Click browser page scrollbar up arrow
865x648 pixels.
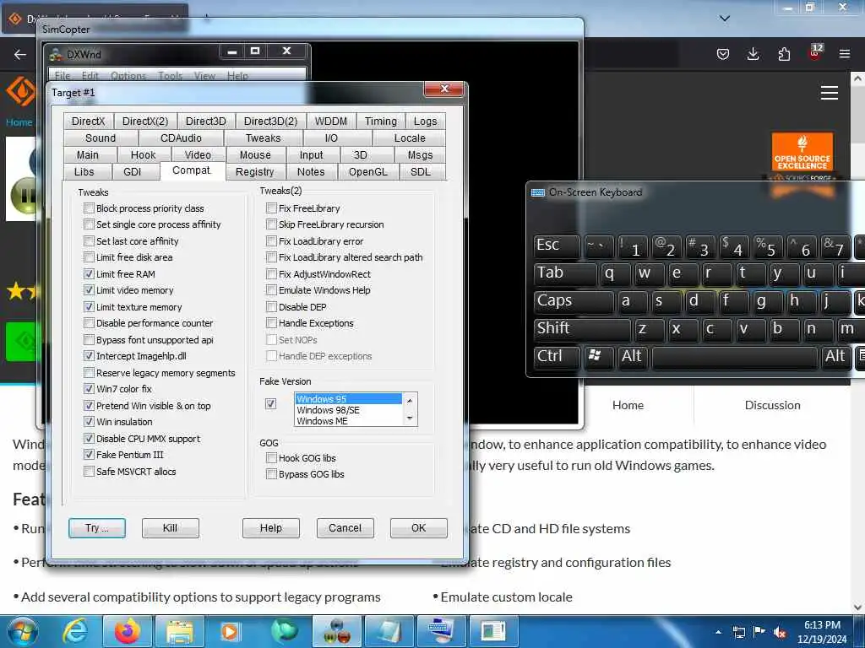(x=857, y=78)
